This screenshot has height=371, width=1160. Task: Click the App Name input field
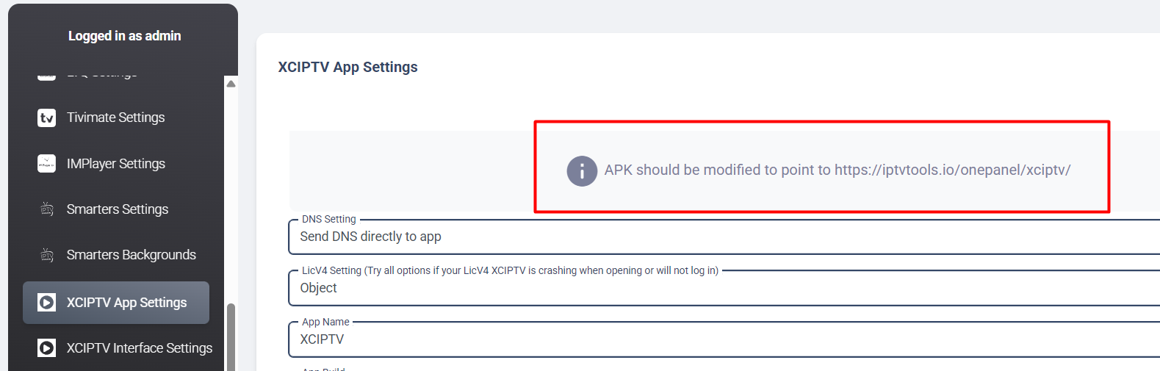click(724, 339)
